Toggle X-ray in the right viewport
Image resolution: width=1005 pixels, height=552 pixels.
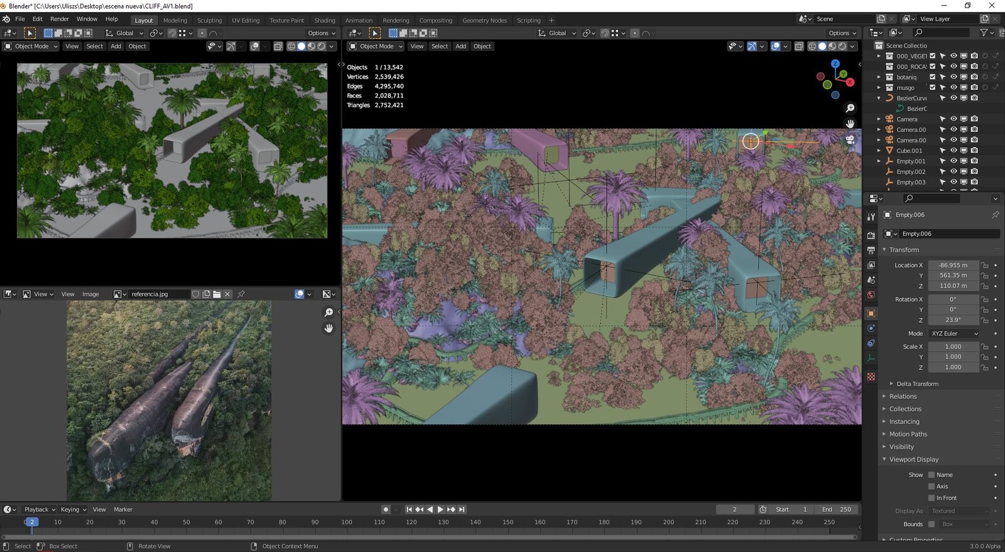click(x=799, y=46)
